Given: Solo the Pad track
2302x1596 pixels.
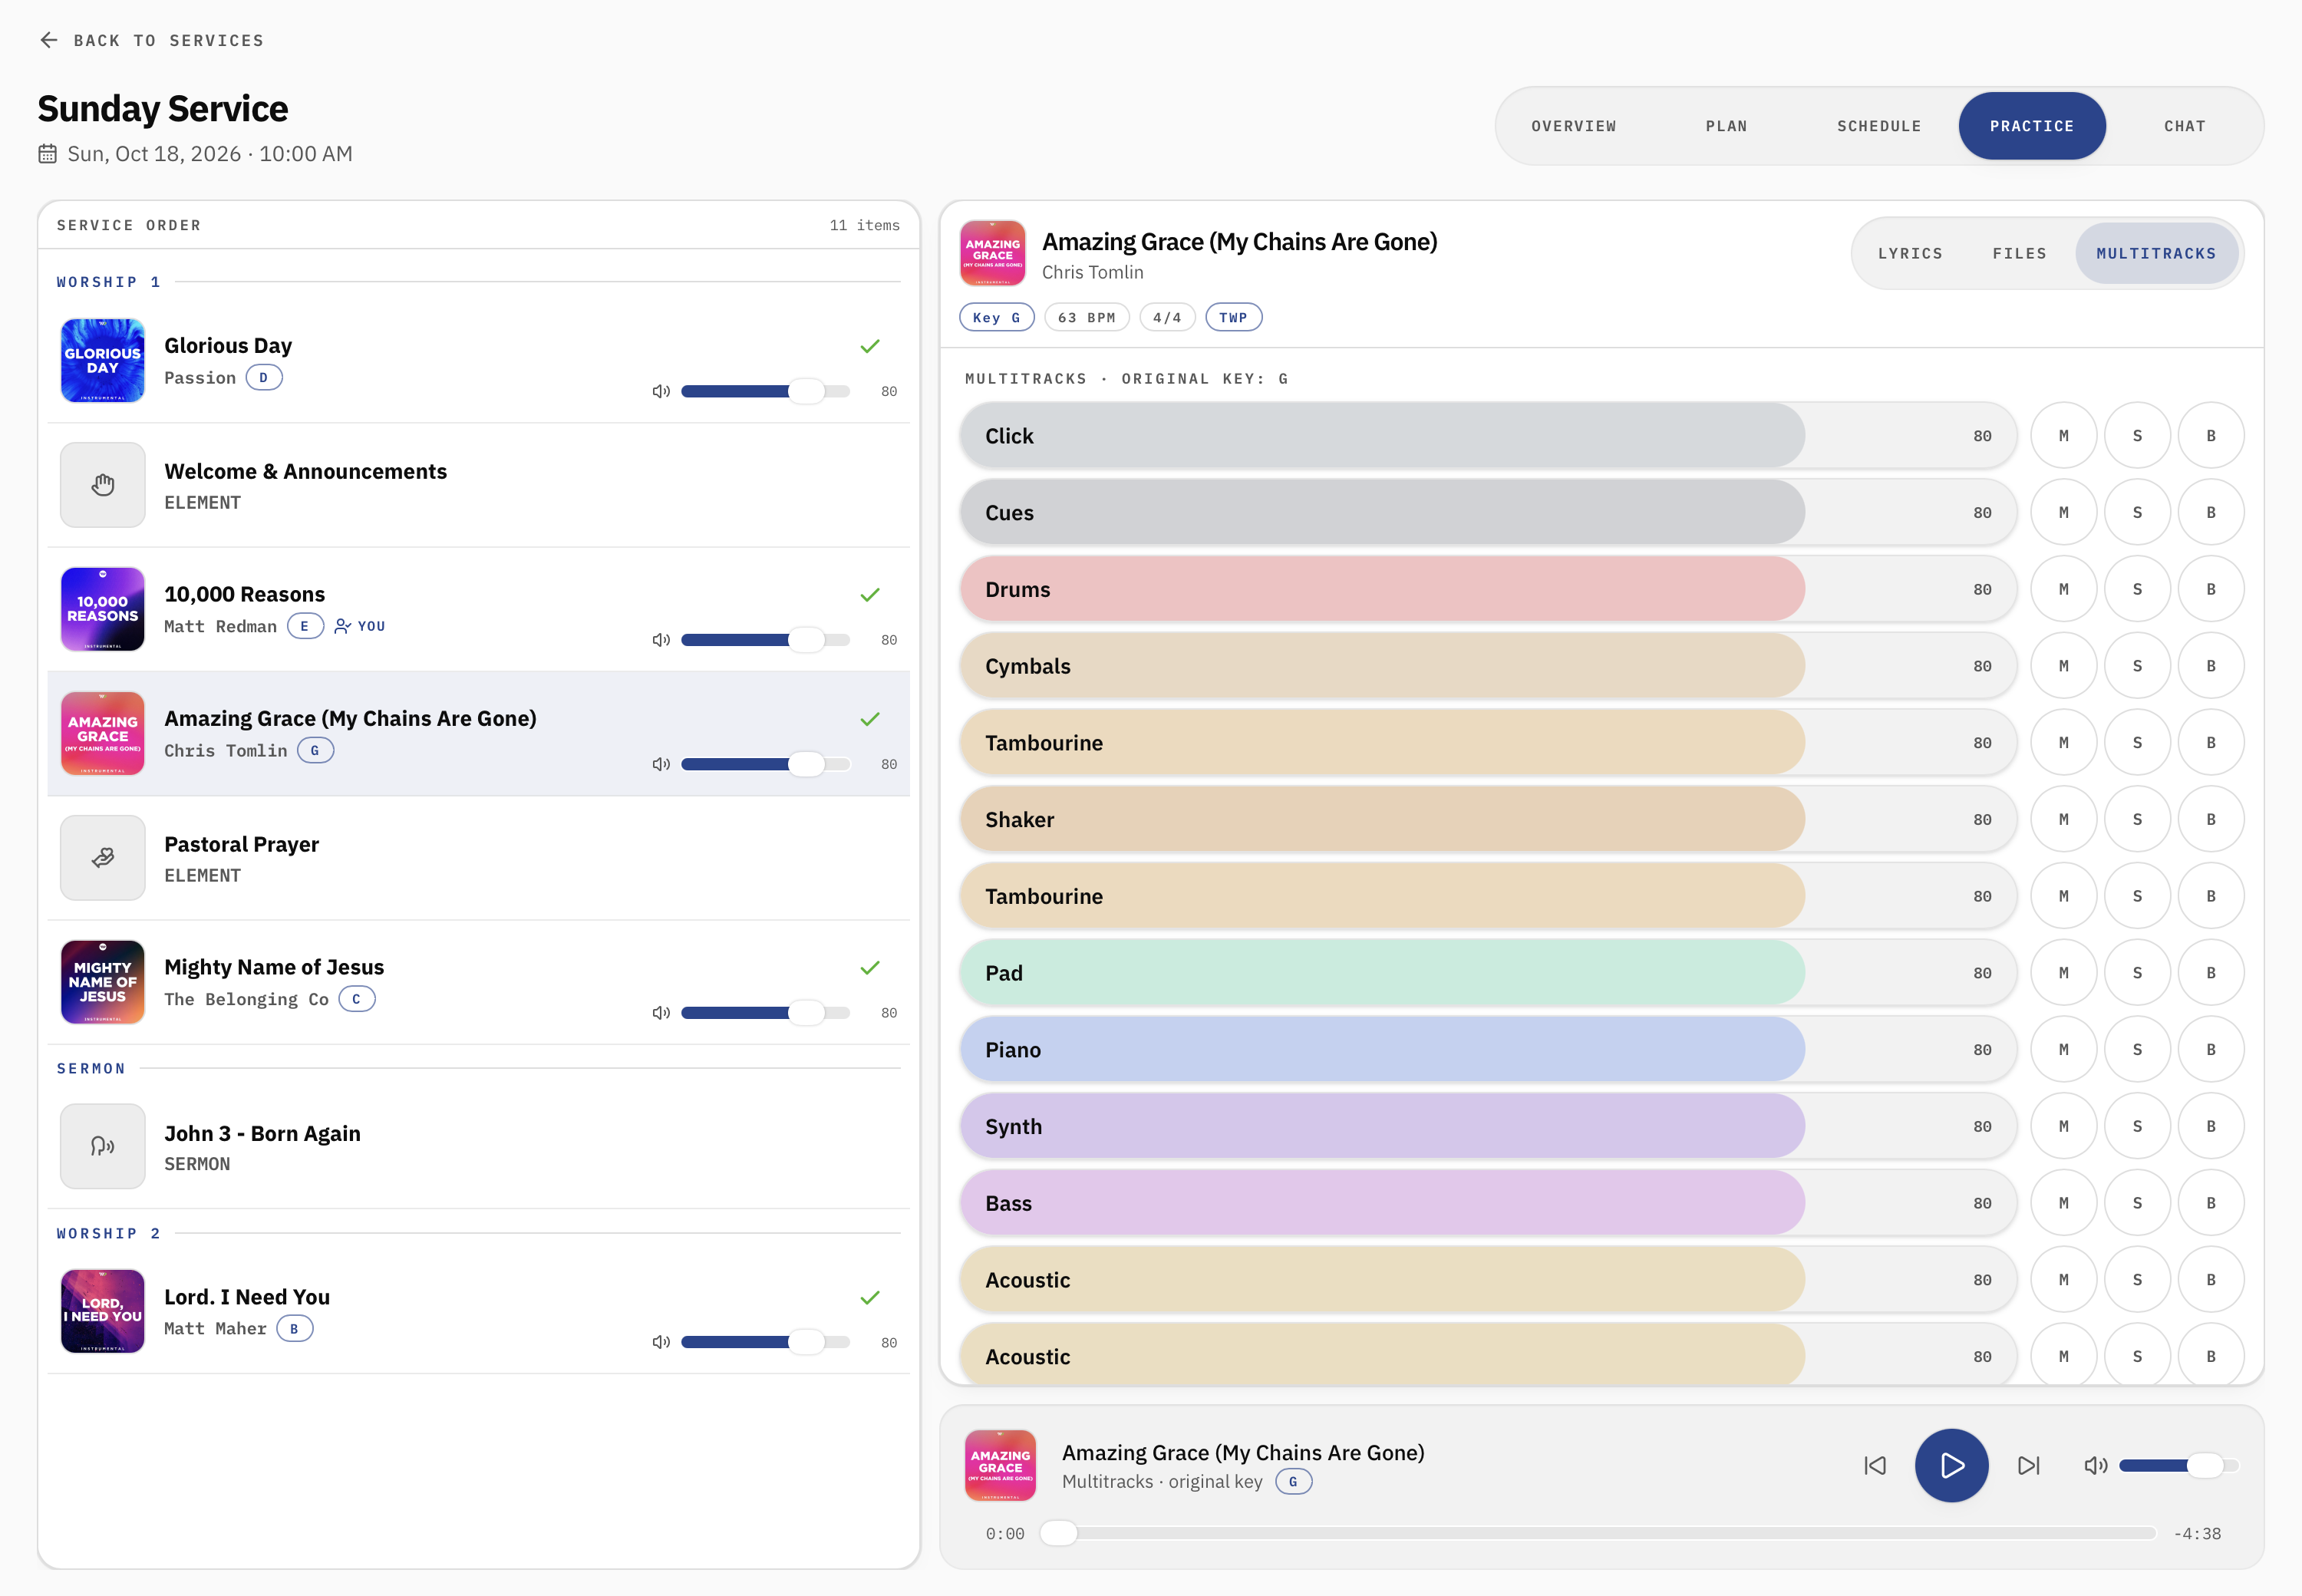Looking at the screenshot, I should tap(2138, 973).
